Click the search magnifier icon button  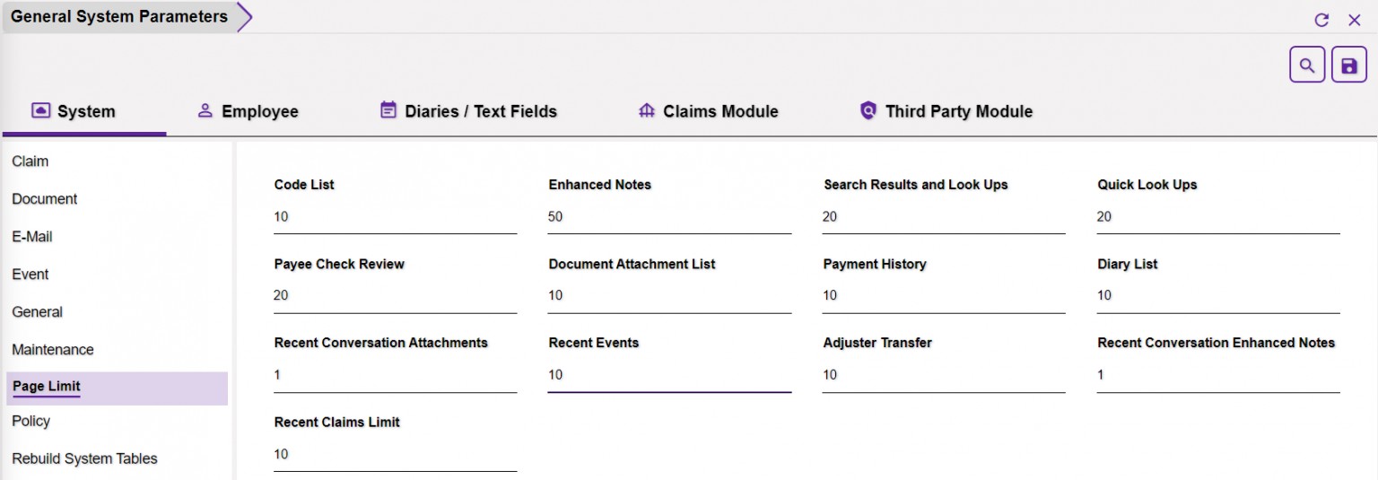point(1307,65)
